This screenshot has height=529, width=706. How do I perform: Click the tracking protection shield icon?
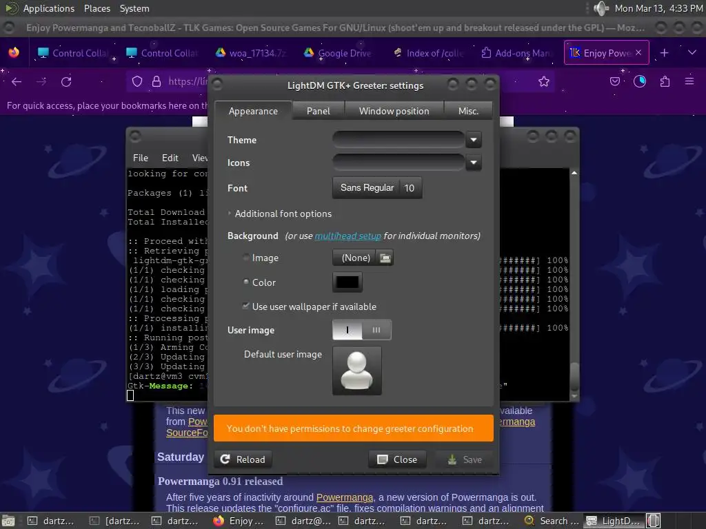137,81
